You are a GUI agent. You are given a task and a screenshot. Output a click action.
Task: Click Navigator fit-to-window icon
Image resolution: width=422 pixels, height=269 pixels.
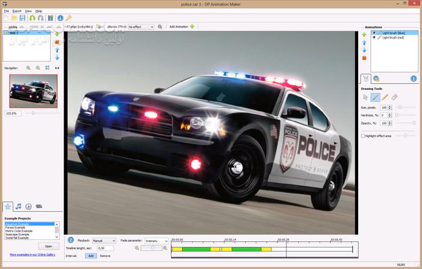(x=48, y=68)
